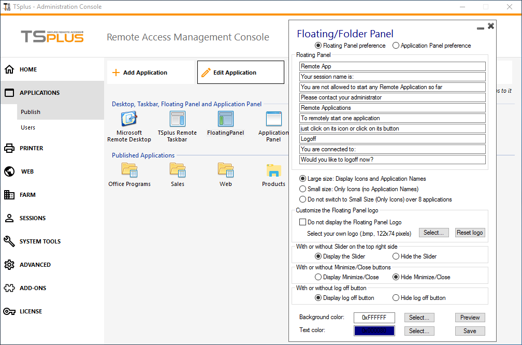Image resolution: width=522 pixels, height=345 pixels.
Task: Open the Printer section in sidebar
Action: point(31,148)
